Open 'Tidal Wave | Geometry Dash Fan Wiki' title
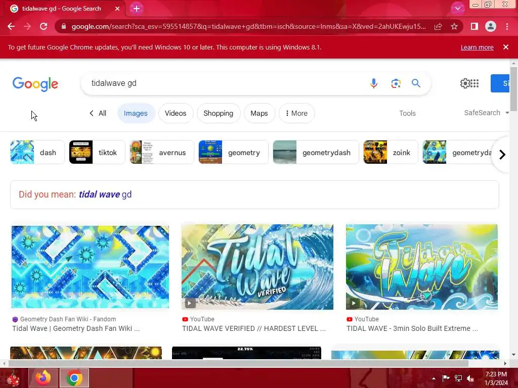518x388 pixels. [76, 328]
